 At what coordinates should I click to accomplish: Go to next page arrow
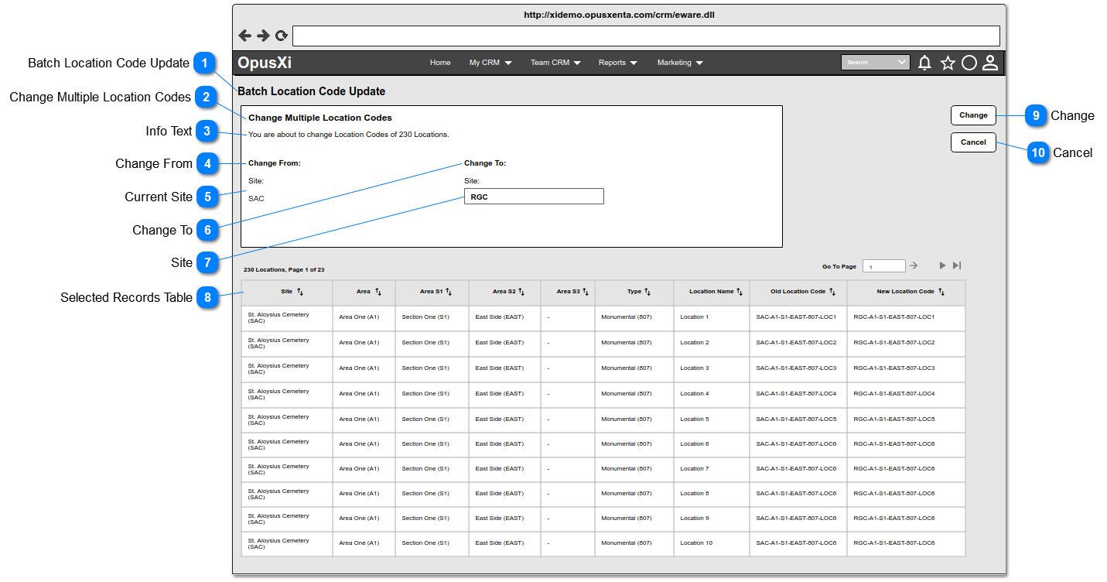(x=942, y=265)
